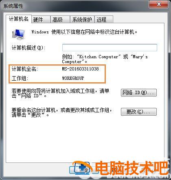Click the 系统属性 title bar text
This screenshot has width=171, height=180.
pos(13,6)
